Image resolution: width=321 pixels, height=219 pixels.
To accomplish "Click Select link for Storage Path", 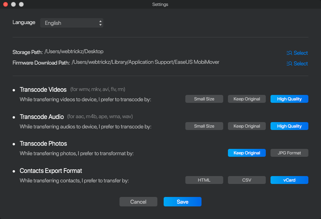I will 300,53.
